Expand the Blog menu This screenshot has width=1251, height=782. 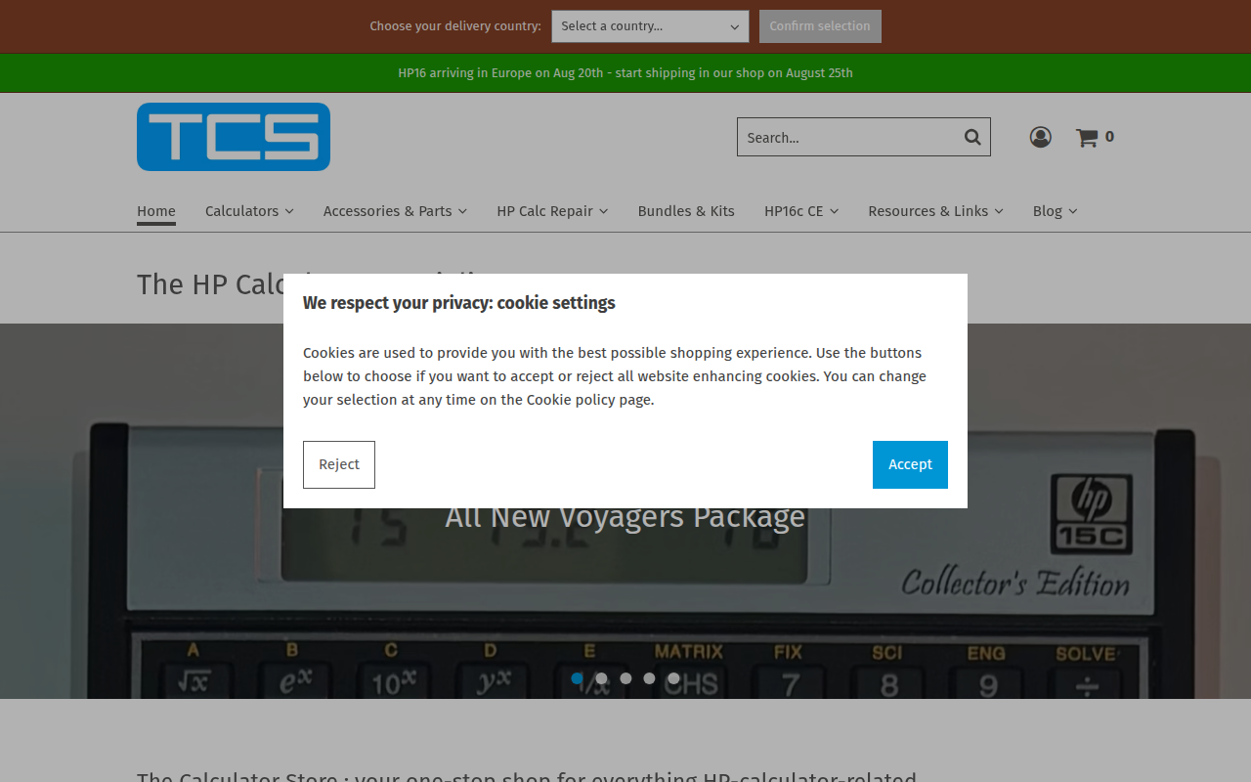pyautogui.click(x=1055, y=211)
